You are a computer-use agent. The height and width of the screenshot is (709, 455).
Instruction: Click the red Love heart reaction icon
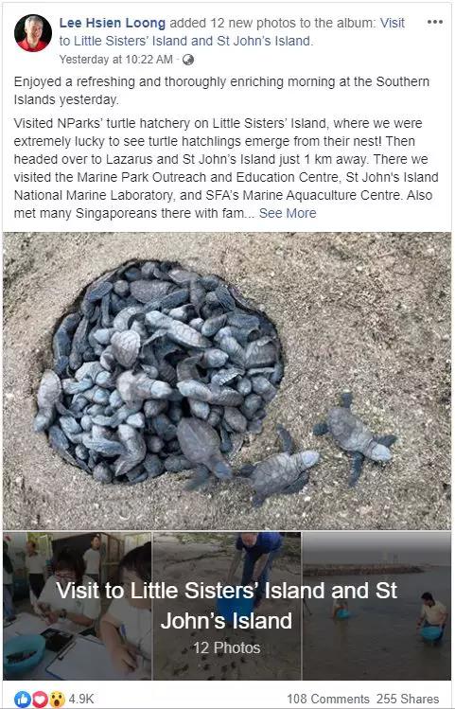point(38,699)
